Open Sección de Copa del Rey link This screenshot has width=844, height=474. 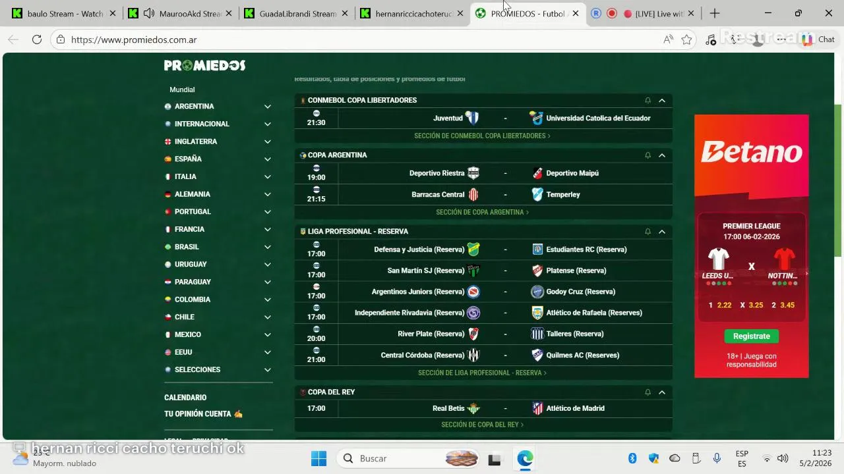(482, 425)
